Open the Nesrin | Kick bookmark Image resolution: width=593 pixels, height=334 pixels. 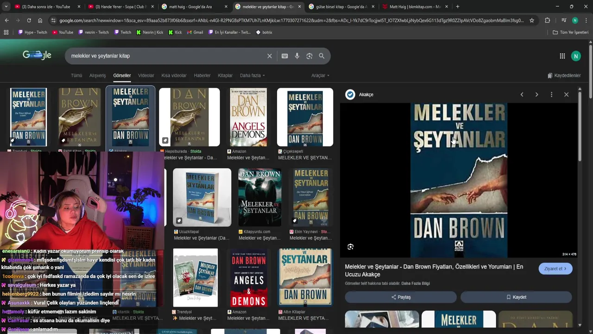[150, 32]
